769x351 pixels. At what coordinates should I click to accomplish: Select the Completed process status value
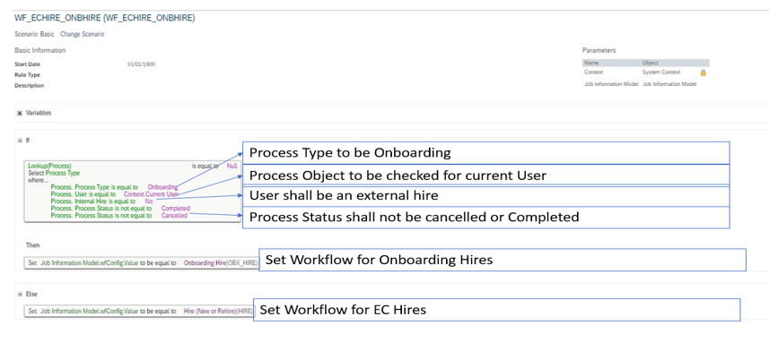click(176, 208)
